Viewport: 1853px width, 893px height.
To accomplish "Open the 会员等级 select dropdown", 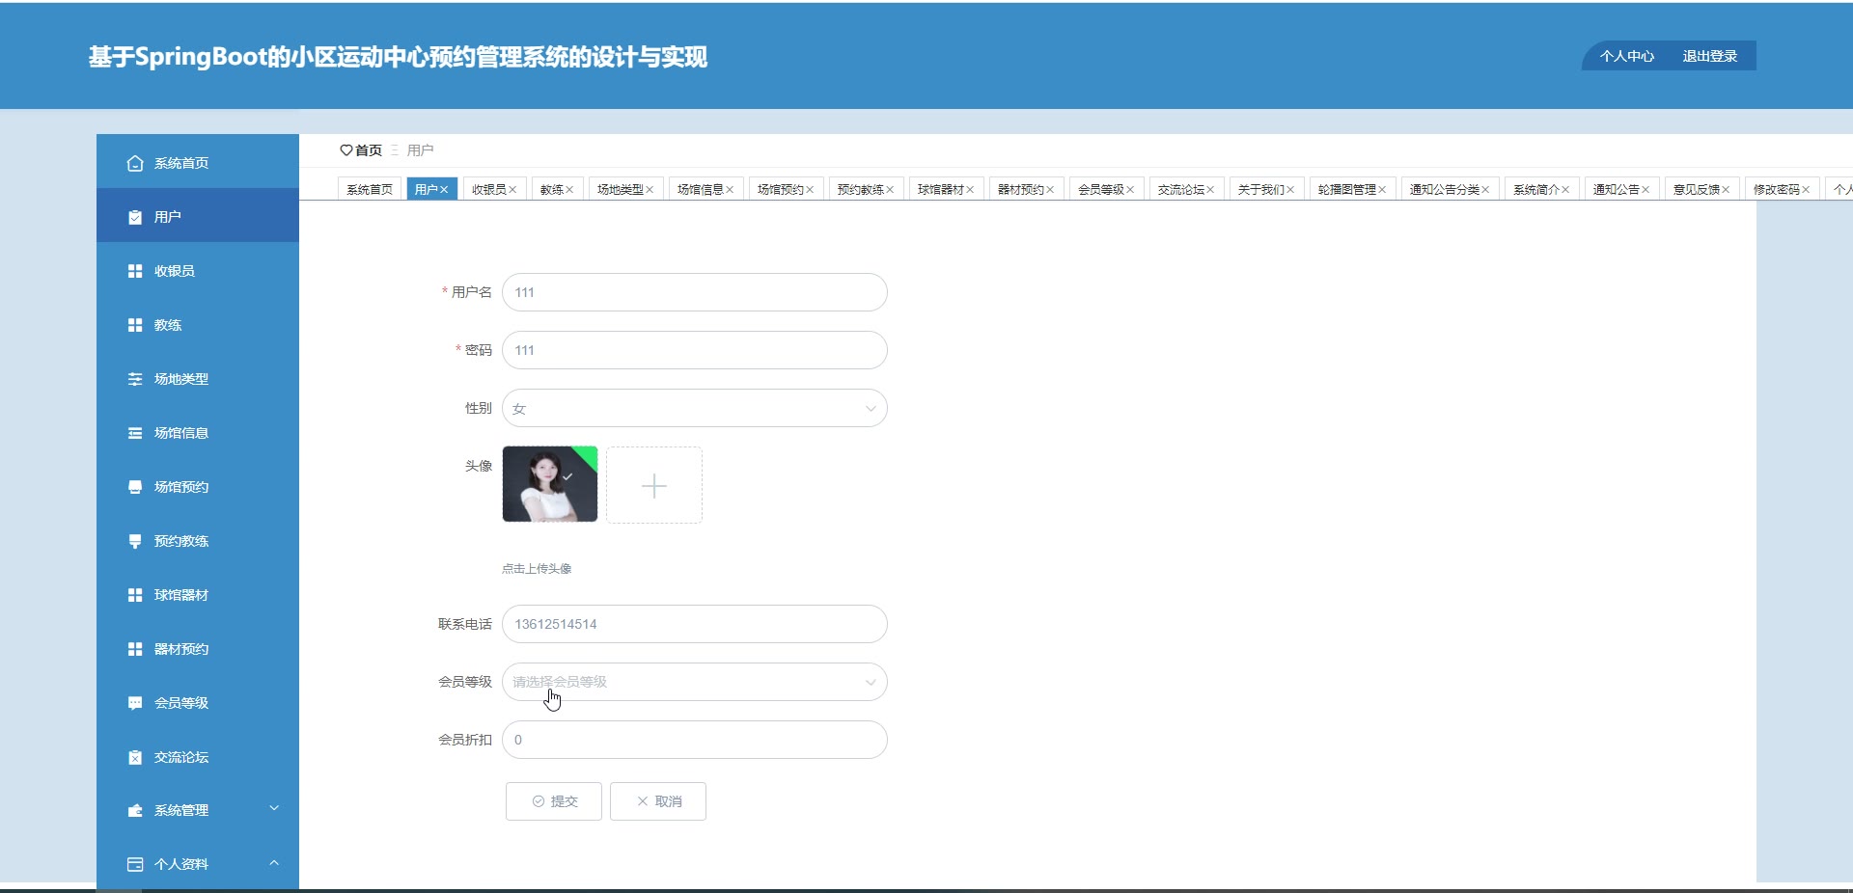I will (x=695, y=682).
